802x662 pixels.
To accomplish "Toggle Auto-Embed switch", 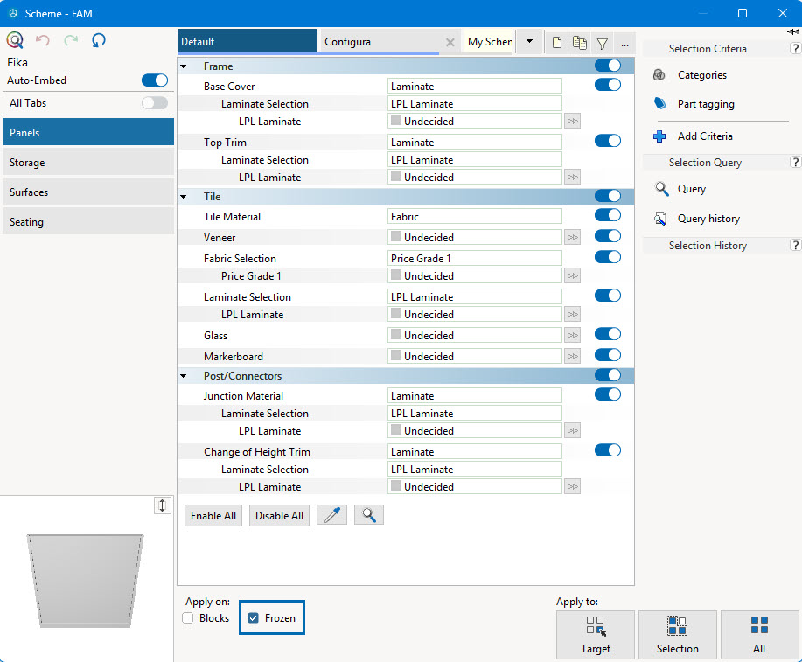I will [x=155, y=80].
